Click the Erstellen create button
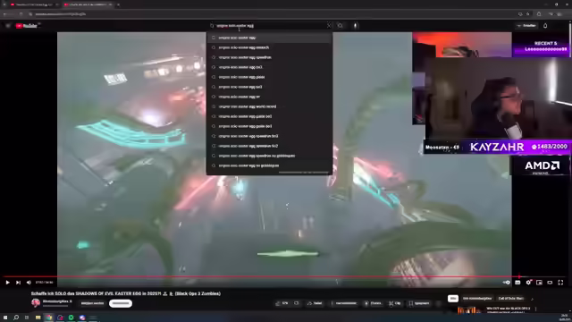The image size is (572, 322). [526, 26]
